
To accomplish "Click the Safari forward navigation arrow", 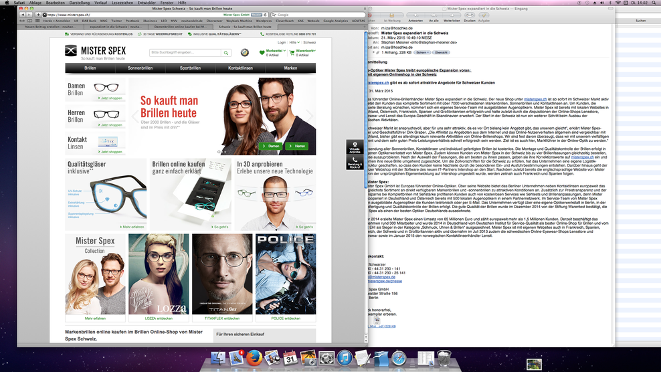I will pyautogui.click(x=29, y=15).
